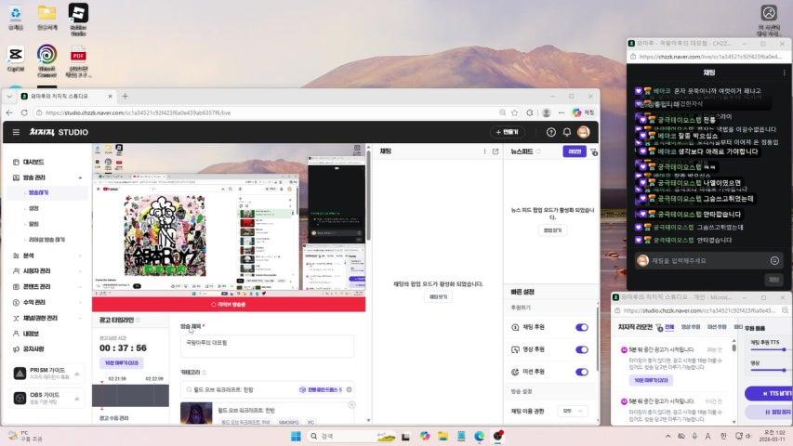Click the 방송 제목 title input field
Image resolution: width=793 pixels, height=446 pixels.
point(267,346)
